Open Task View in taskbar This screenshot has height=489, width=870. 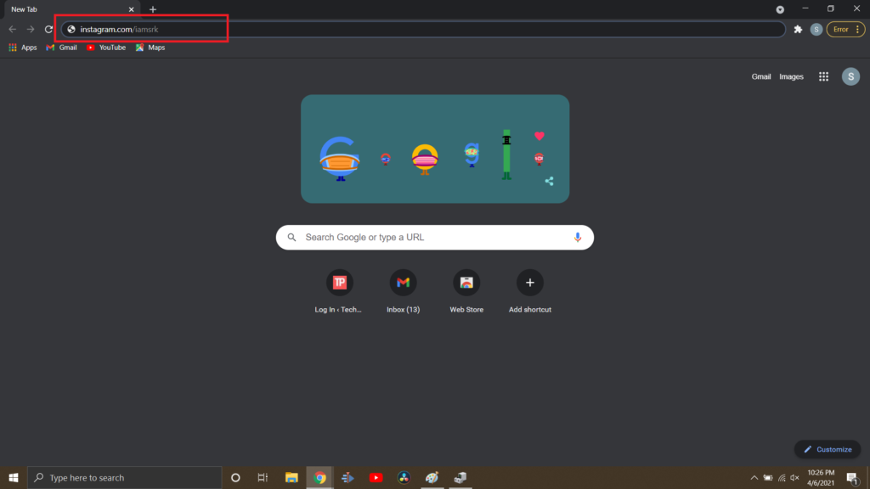[263, 477]
